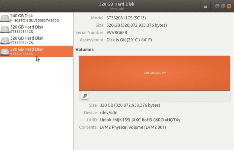Minimize the Disks window
This screenshot has width=234, height=150.
click(217, 6)
